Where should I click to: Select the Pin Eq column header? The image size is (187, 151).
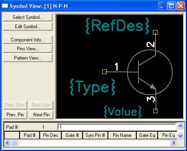(x=168, y=135)
